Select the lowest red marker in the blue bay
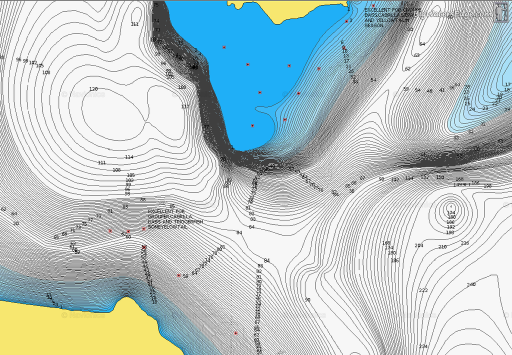 (x=252, y=125)
